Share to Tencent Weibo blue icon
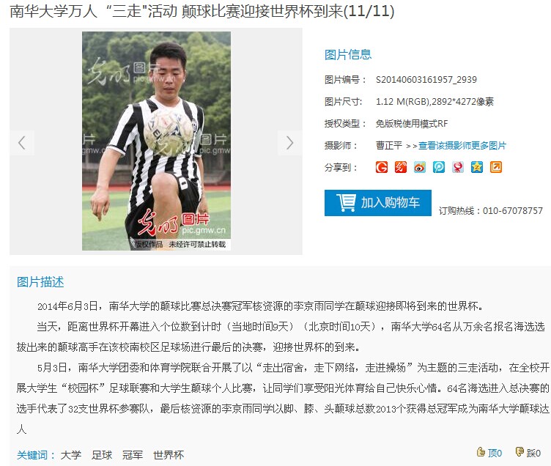This screenshot has width=551, height=466. [439, 167]
